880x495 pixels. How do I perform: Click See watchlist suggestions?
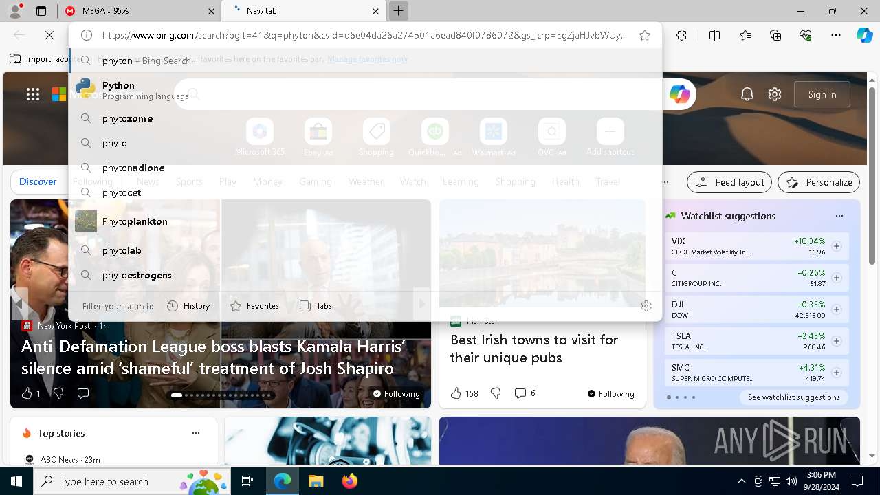(794, 397)
